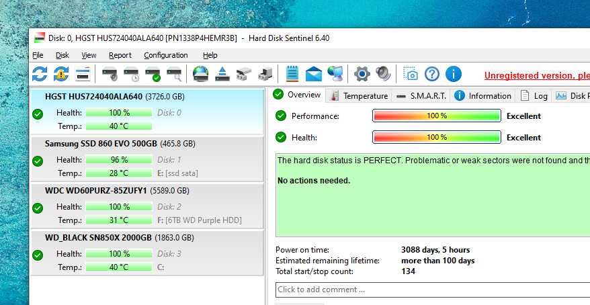Open the File menu
This screenshot has height=305, width=590.
[x=38, y=55]
